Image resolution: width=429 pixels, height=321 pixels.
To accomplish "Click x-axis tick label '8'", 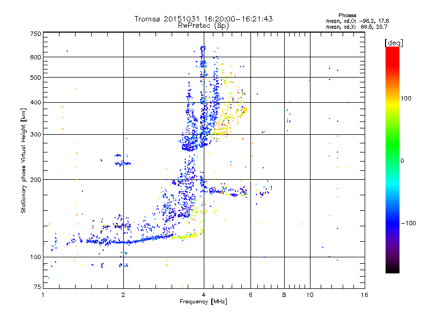I will (284, 295).
